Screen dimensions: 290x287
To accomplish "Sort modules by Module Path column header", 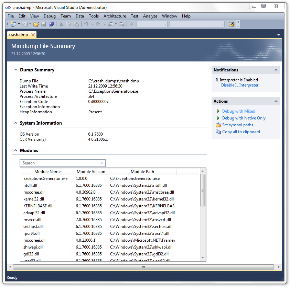I will point(142,171).
